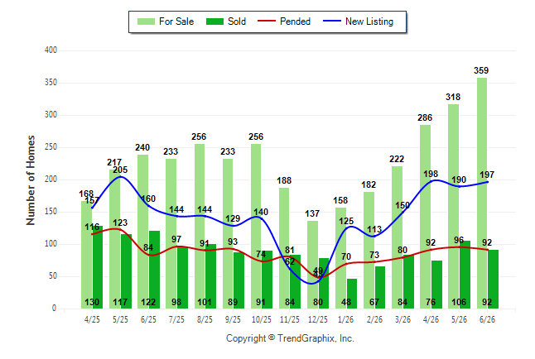The width and height of the screenshot is (535, 359).
Task: Click the New Listing point labeled 198
Action: point(431,181)
